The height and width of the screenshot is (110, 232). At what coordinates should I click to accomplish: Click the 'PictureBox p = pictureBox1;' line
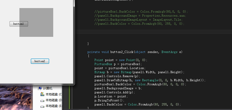coord(118,64)
